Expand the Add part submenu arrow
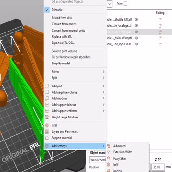172x172 pixels. click(104, 86)
